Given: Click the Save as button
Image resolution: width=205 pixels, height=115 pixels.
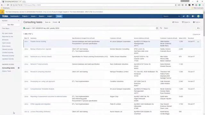Looking at the screenshot, I should click(48, 22).
